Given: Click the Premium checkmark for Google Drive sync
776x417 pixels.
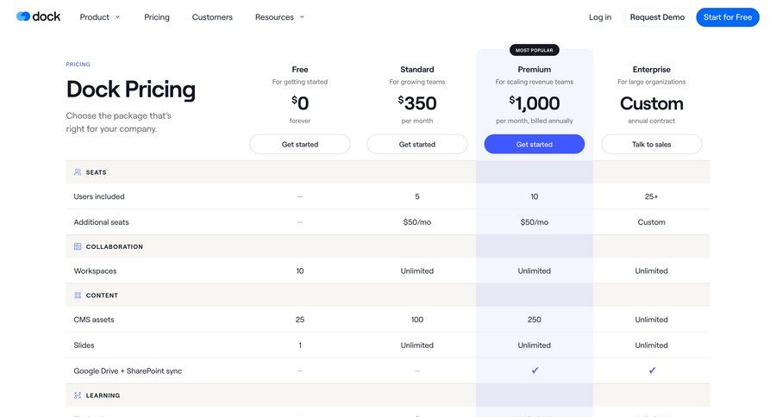Looking at the screenshot, I should click(535, 370).
